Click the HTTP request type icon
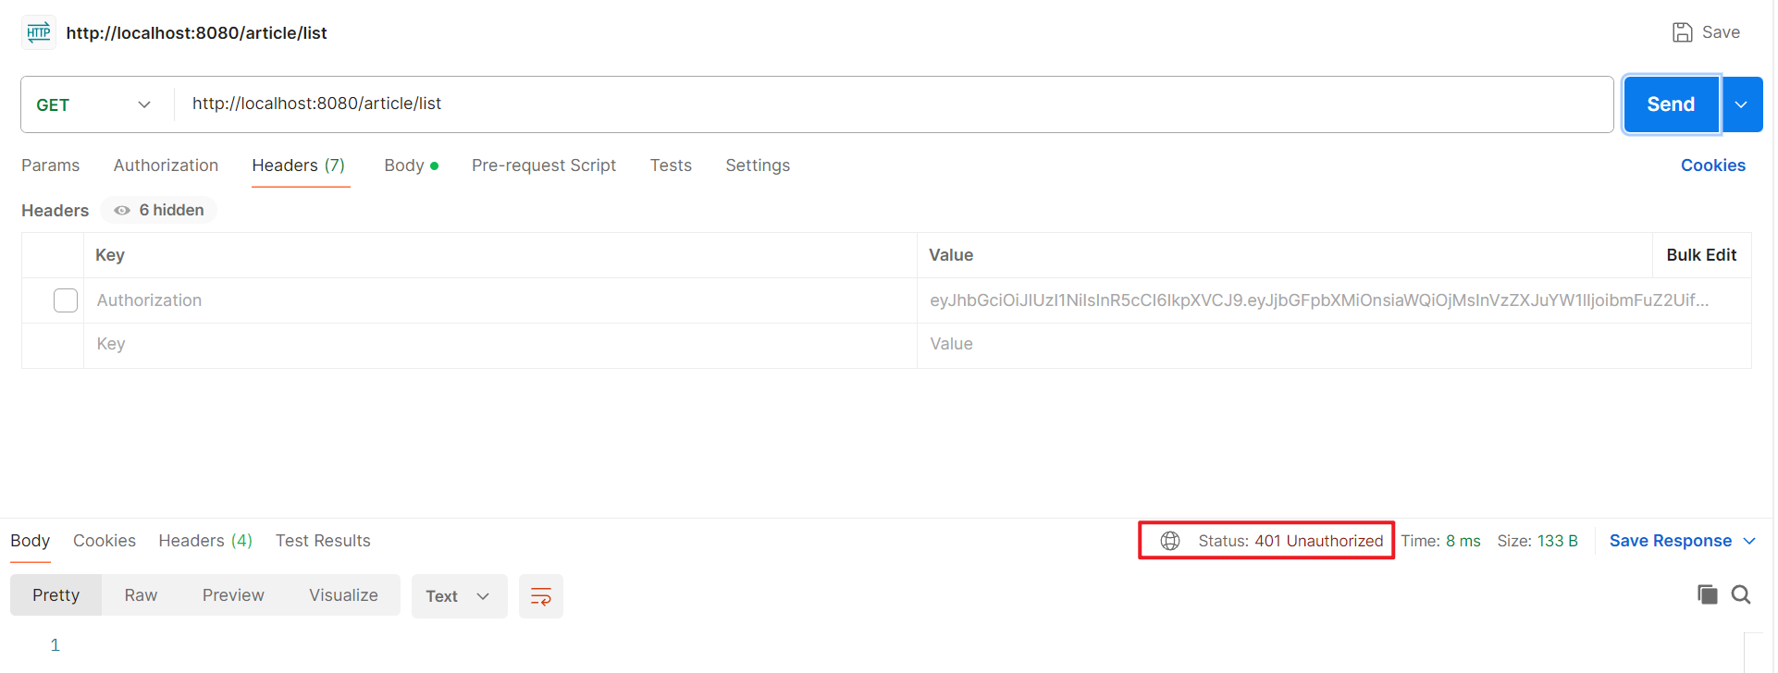This screenshot has width=1778, height=673. 38,32
